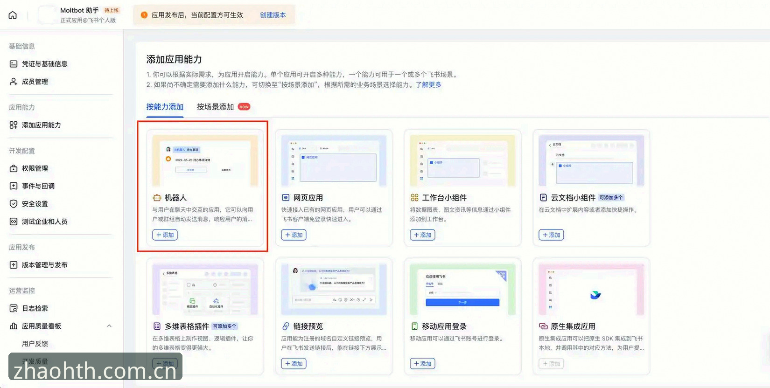Click the 移动应用登录 phone icon
The image size is (770, 388).
[x=414, y=326]
